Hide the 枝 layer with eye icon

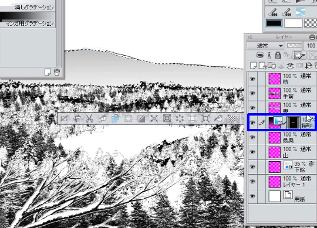[x=252, y=79]
